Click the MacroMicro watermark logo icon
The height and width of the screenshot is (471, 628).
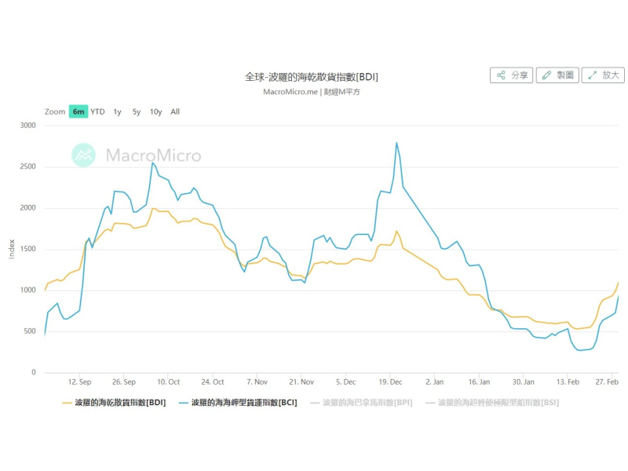coord(83,155)
